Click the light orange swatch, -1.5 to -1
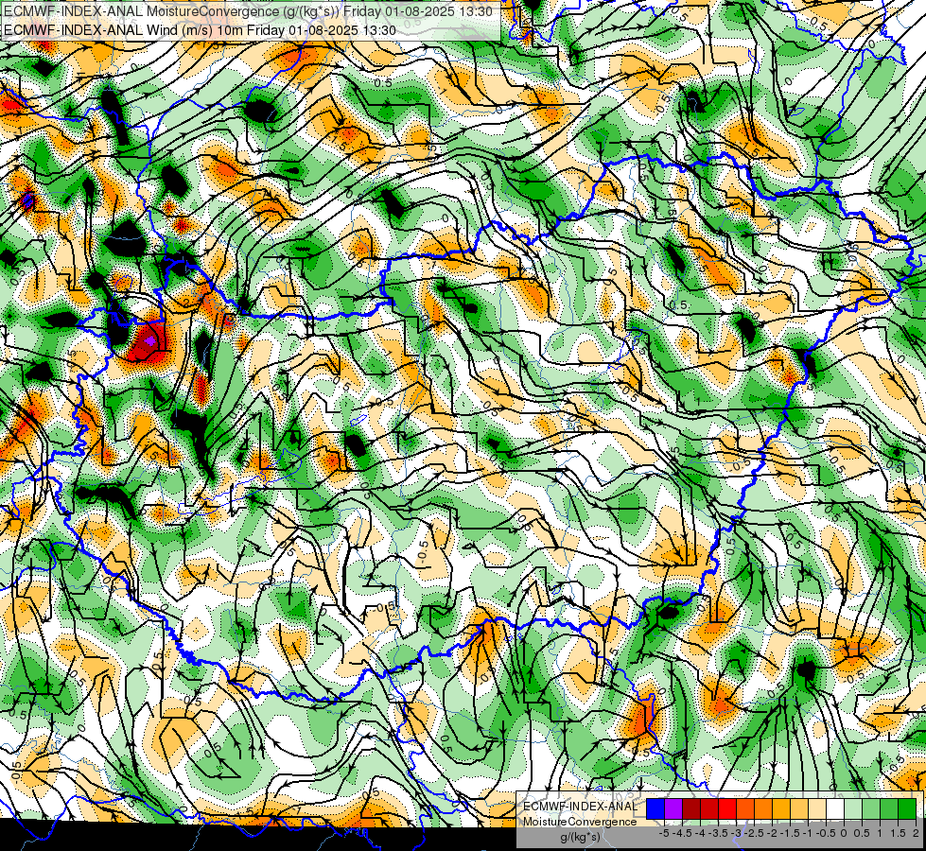This screenshot has height=851, width=926. 799,809
